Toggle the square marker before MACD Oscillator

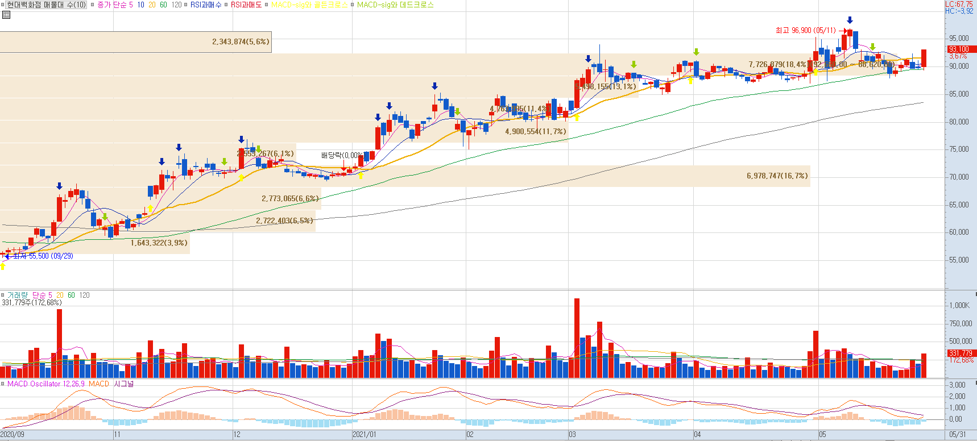click(3, 384)
